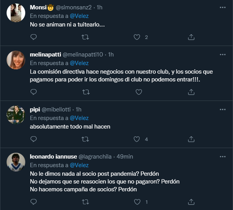Reply to melinapatti's tweet
Viewport: 233px width, 210px height.
click(33, 92)
